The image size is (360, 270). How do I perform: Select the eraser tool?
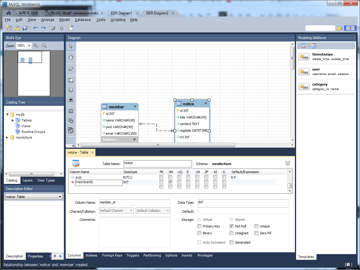click(x=71, y=69)
